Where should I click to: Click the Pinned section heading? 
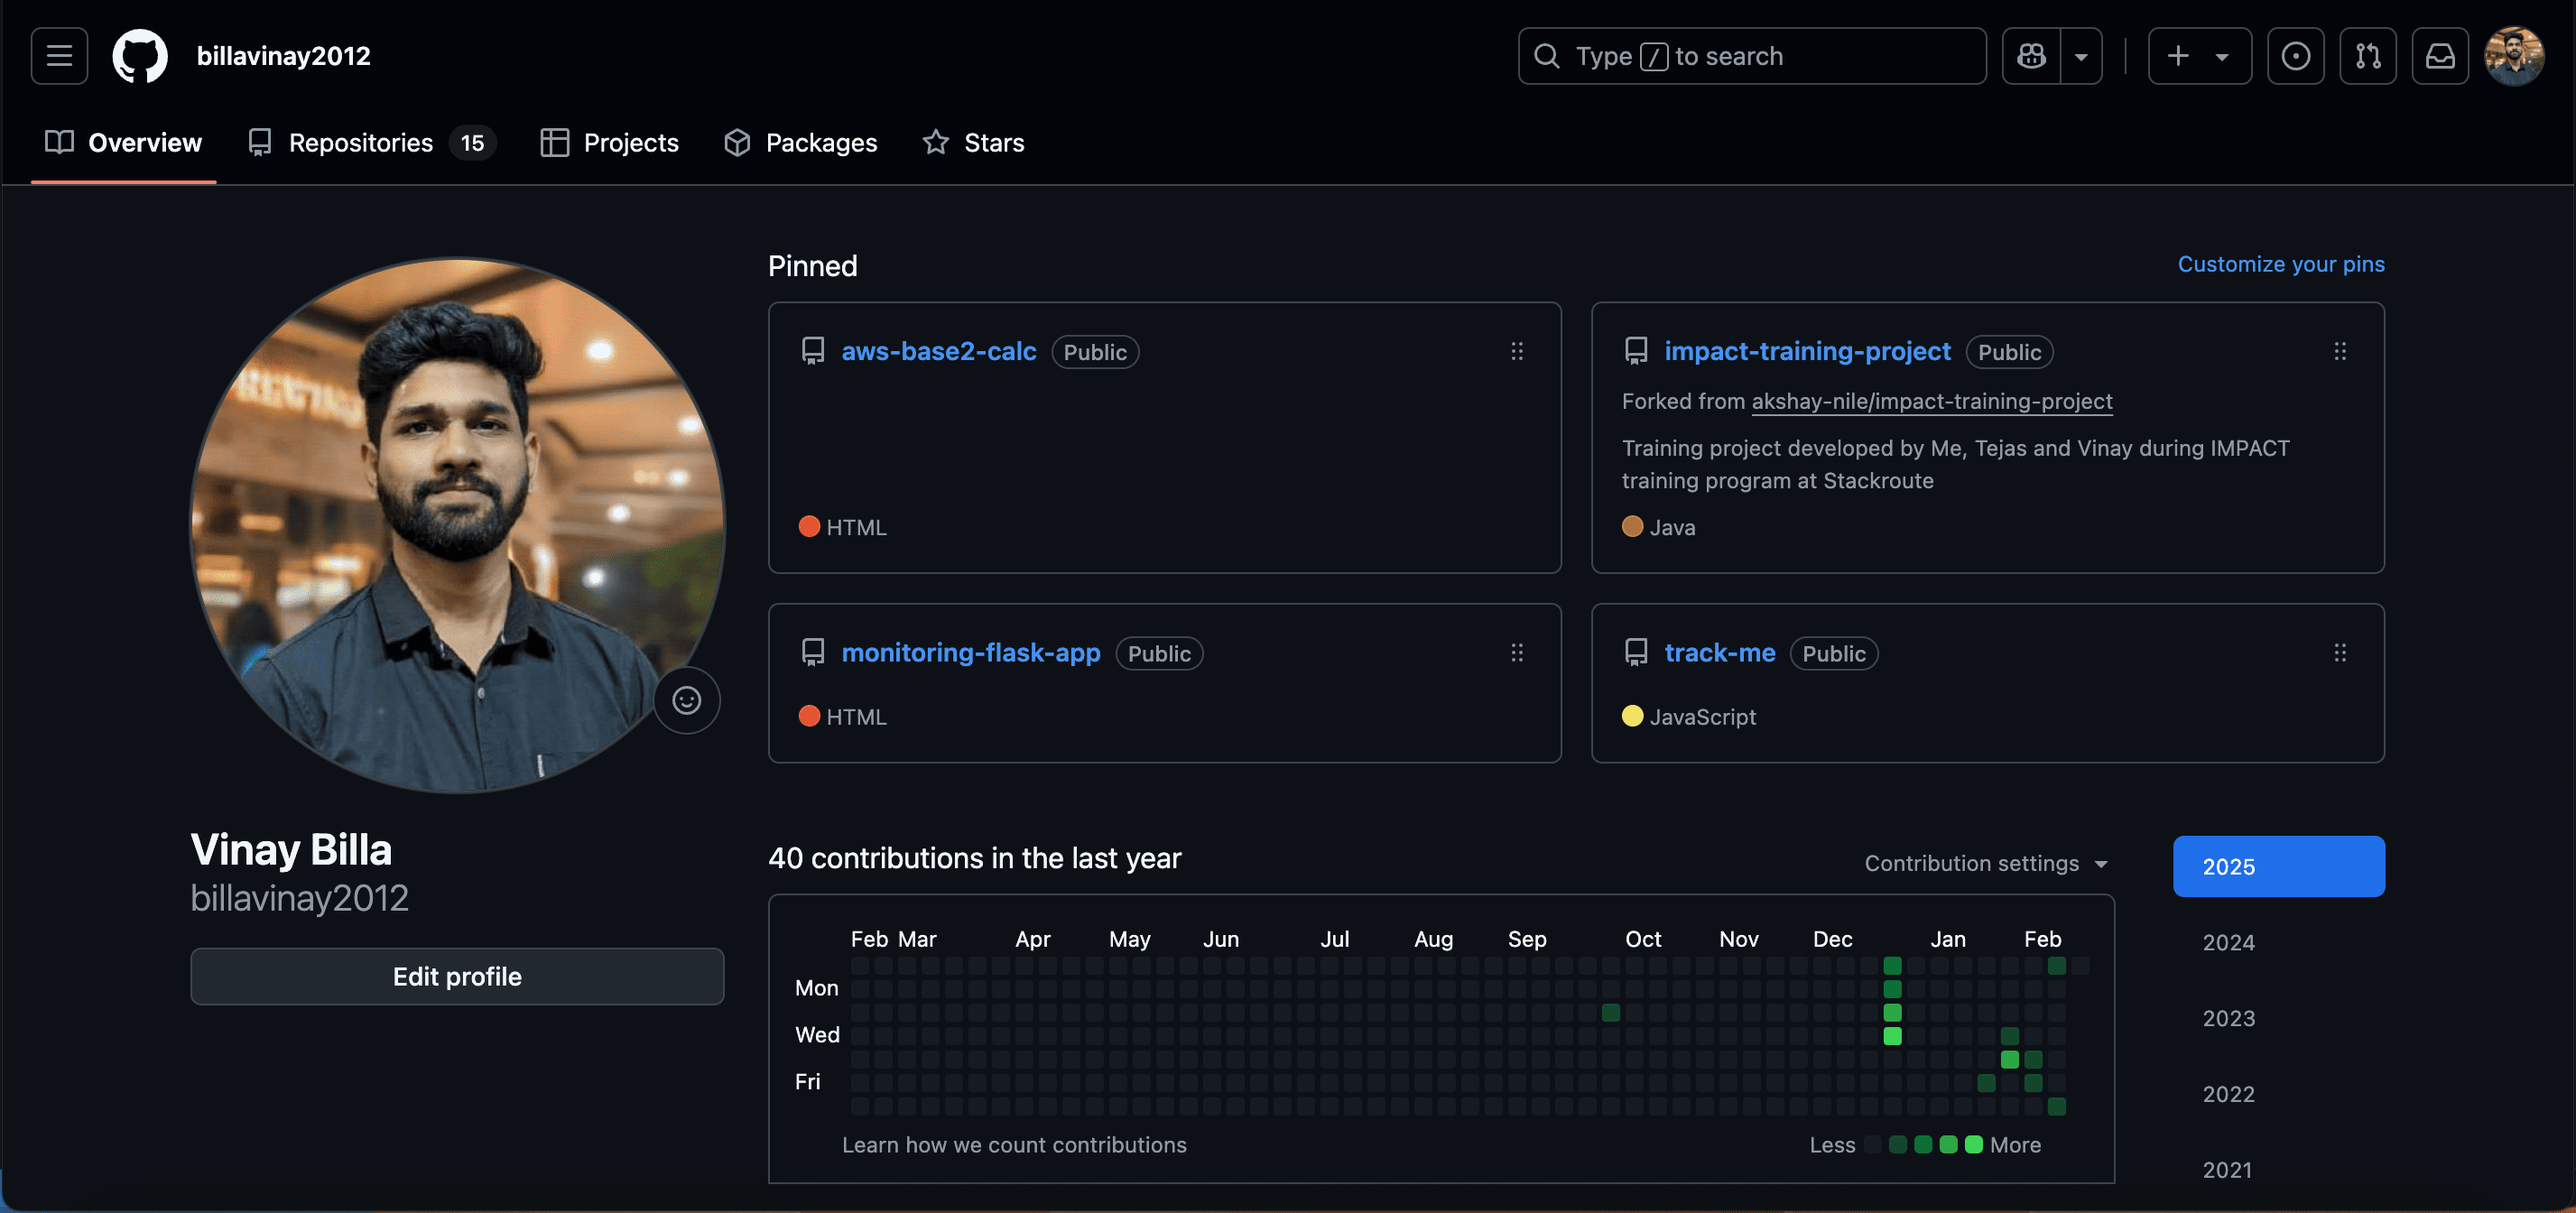pyautogui.click(x=812, y=266)
